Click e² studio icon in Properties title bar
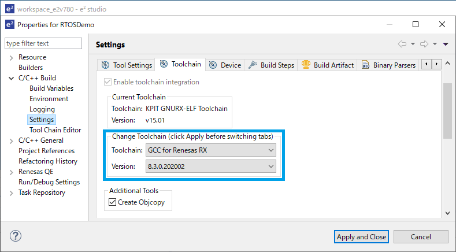 10,24
